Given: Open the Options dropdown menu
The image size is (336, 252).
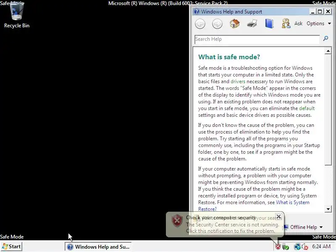Looking at the screenshot, I should tap(319, 24).
